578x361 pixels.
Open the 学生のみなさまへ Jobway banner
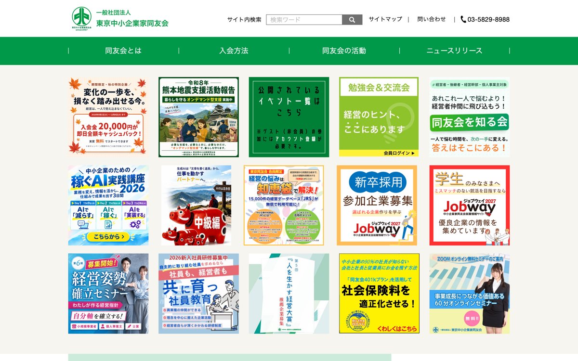pyautogui.click(x=470, y=206)
